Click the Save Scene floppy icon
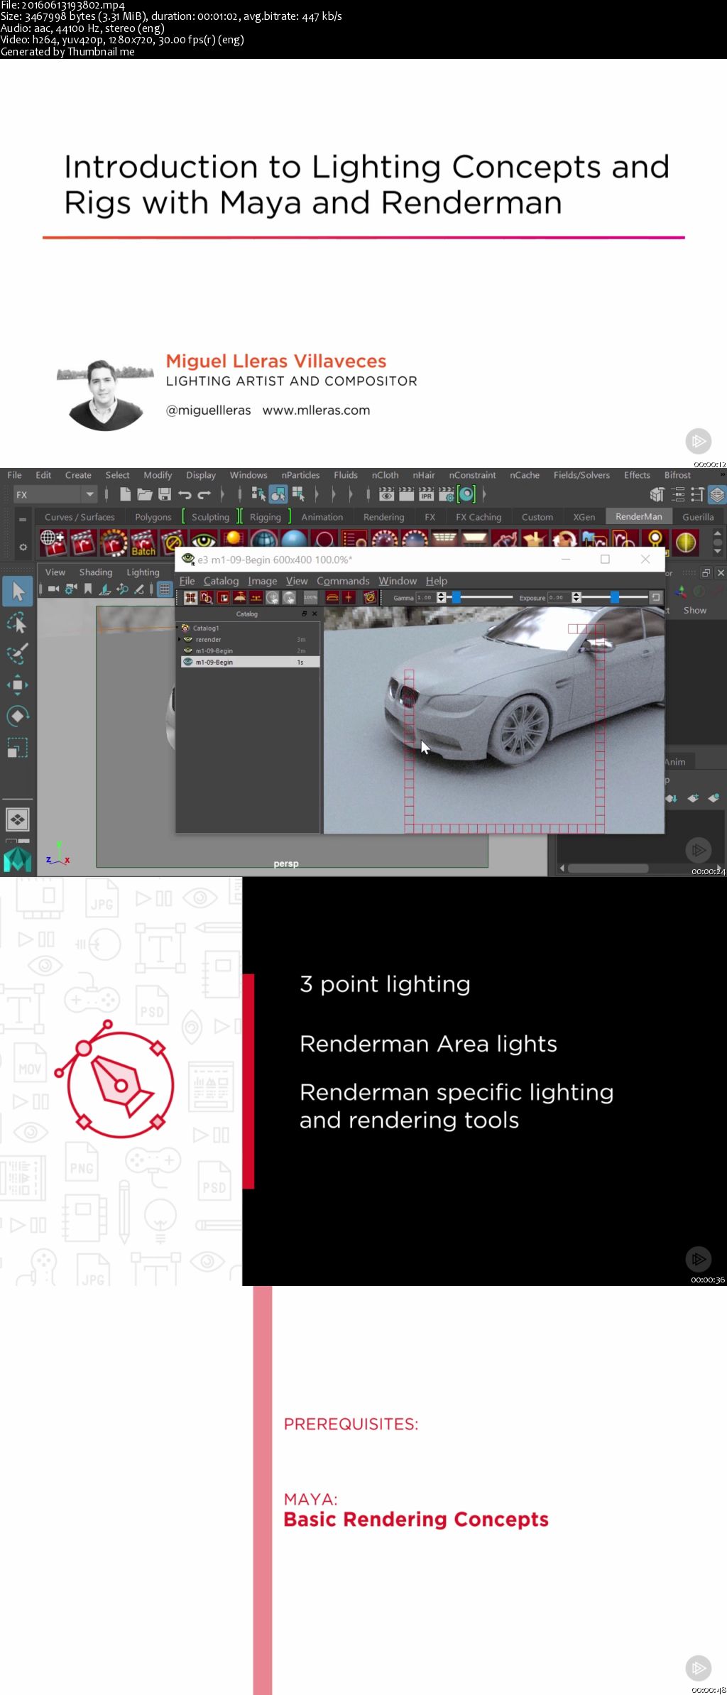727x1695 pixels. coord(165,494)
